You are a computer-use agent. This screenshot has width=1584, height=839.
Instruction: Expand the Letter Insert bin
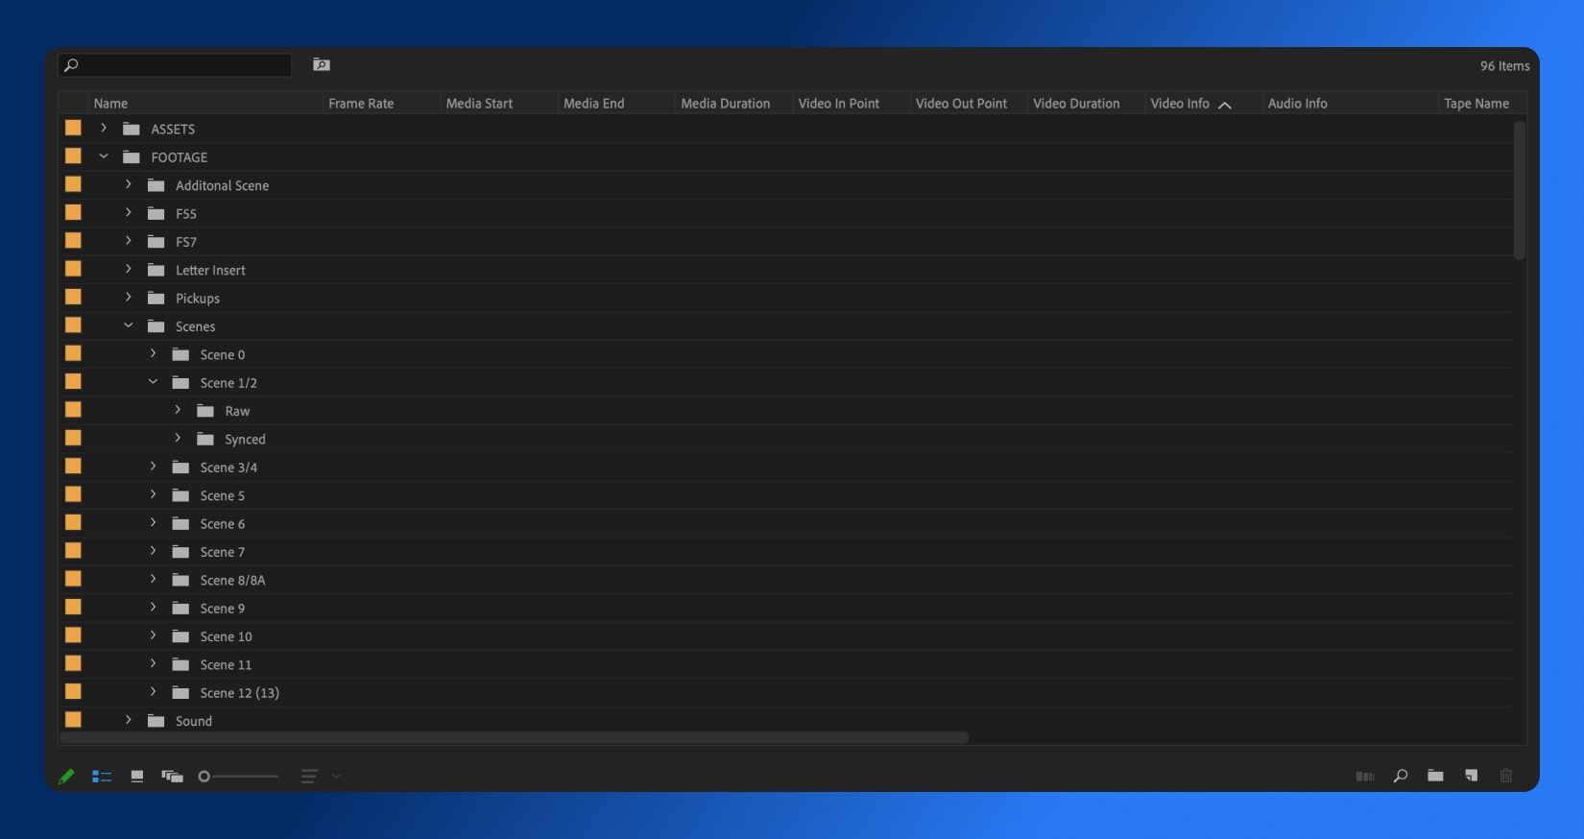[129, 269]
